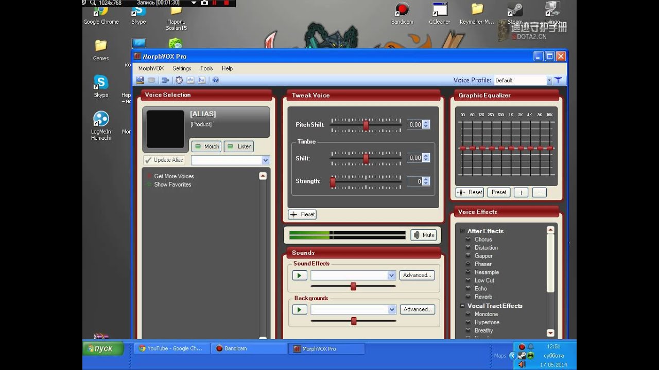
Task: Click the first MorphVOX toolbar icon
Action: pyautogui.click(x=140, y=80)
